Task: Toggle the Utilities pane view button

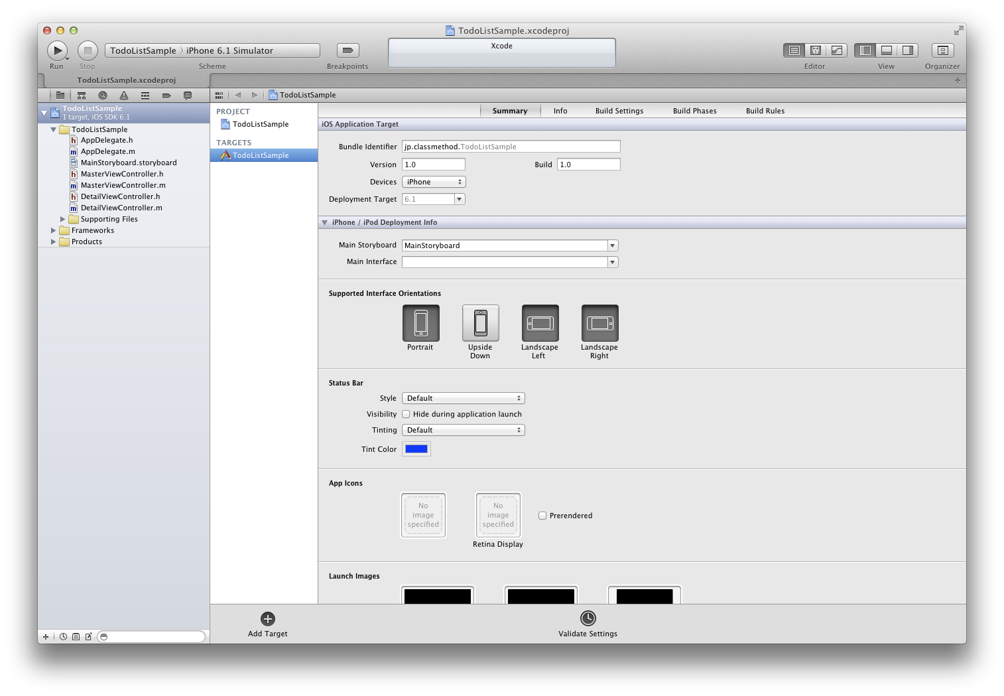Action: [x=908, y=50]
